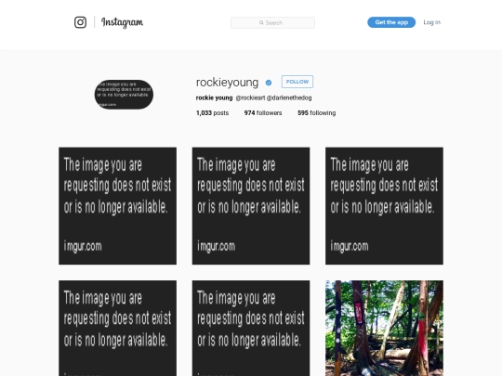Focus the Search input field

click(272, 22)
